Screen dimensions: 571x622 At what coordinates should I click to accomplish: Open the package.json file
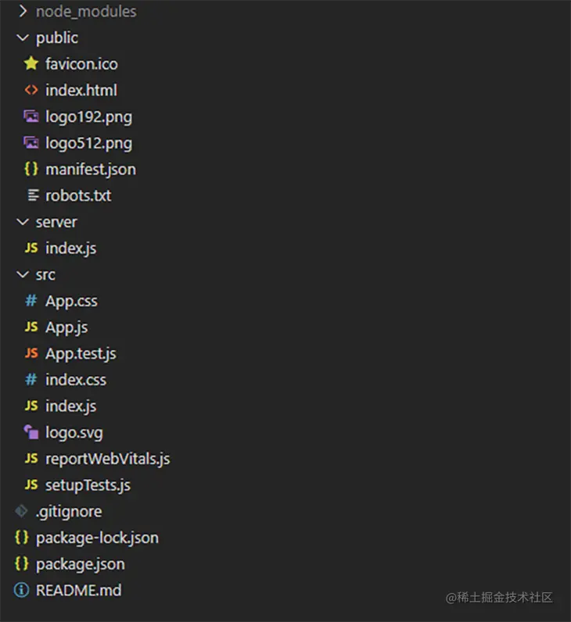[x=81, y=564]
